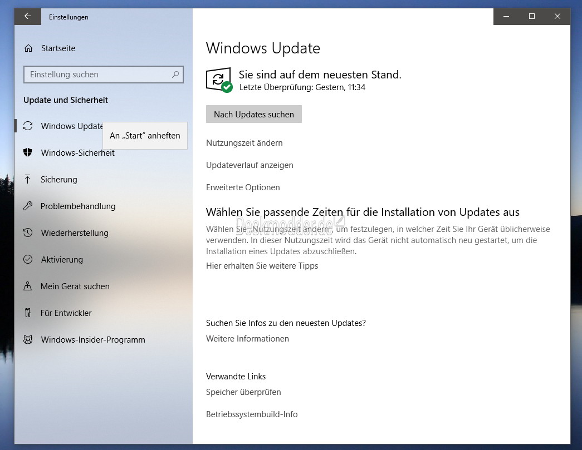582x450 pixels.
Task: Go to Wiederherstellung section
Action: tap(75, 233)
